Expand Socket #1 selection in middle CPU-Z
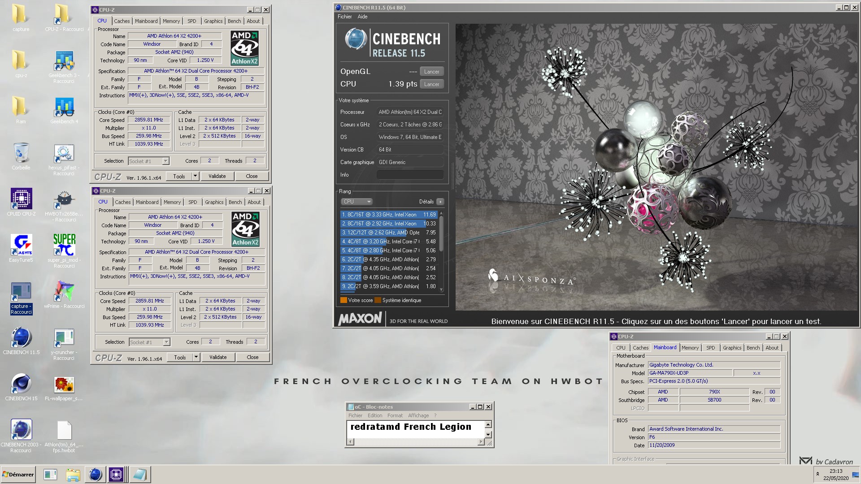The height and width of the screenshot is (484, 861). (166, 342)
